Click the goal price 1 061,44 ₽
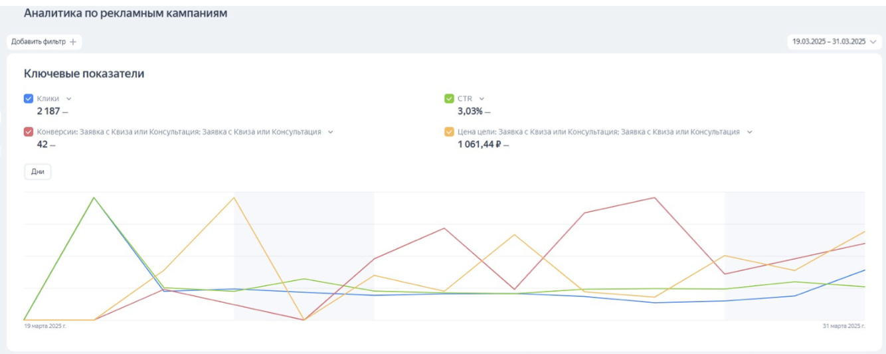The width and height of the screenshot is (886, 354). [479, 144]
